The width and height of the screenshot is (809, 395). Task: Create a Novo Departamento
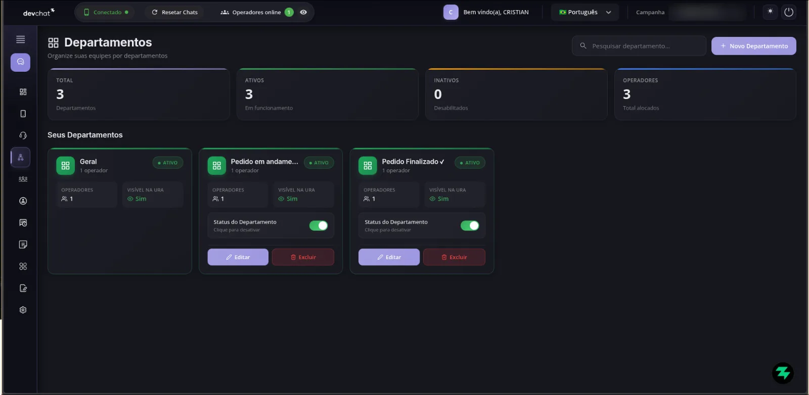(754, 46)
